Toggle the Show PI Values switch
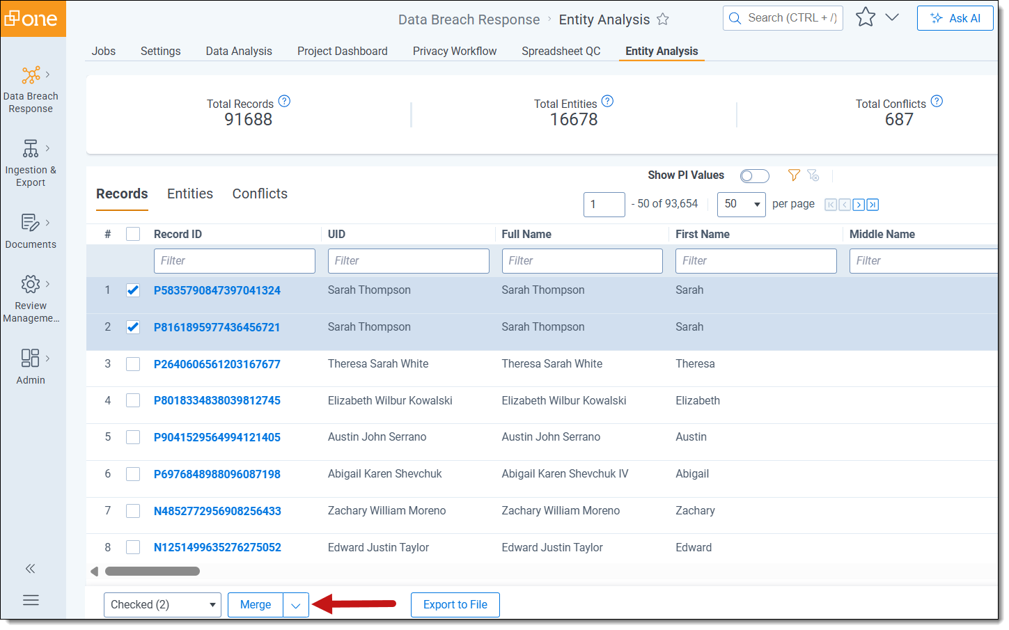Image resolution: width=1009 pixels, height=630 pixels. [x=754, y=176]
